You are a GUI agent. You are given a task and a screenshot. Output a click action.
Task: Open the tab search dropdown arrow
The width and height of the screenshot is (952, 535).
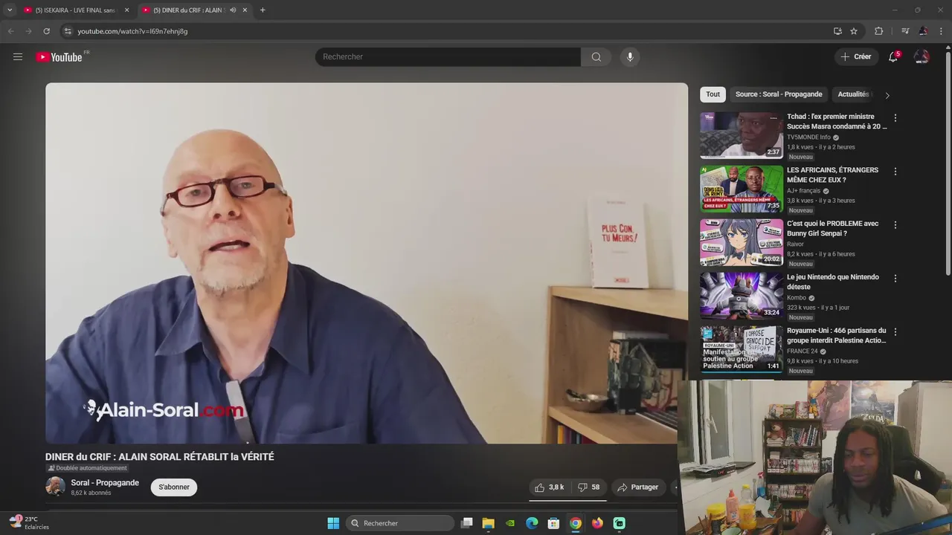tap(10, 10)
